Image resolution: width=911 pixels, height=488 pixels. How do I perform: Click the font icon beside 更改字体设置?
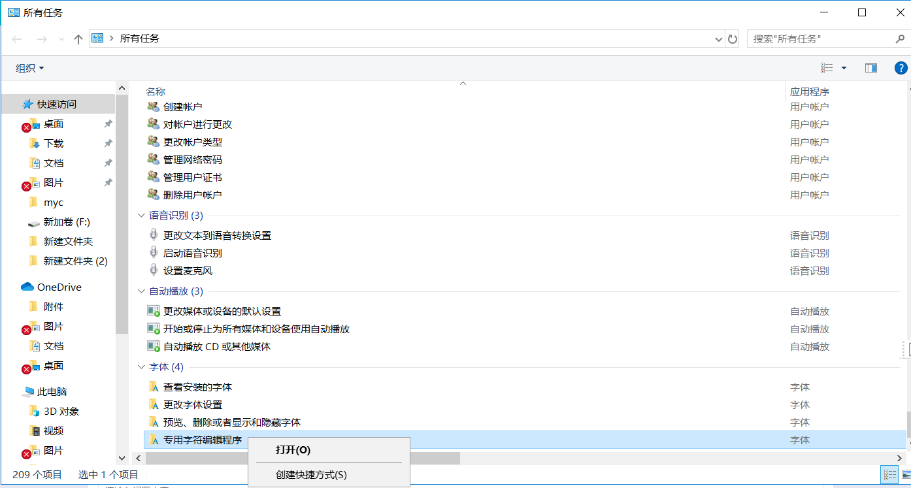[154, 404]
